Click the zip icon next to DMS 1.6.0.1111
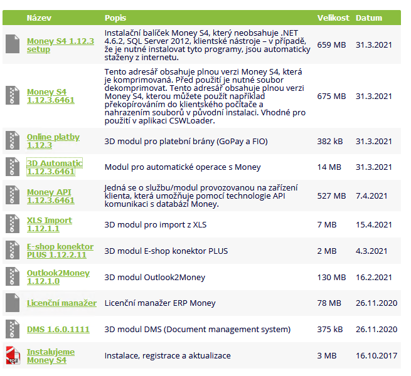The width and height of the screenshot is (411, 376). click(13, 329)
